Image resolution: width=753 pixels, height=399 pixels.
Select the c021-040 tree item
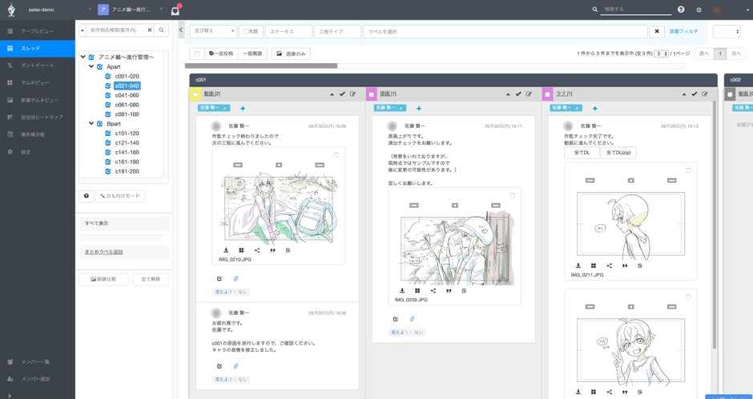pyautogui.click(x=127, y=86)
